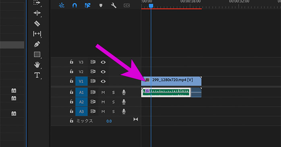Select the Track Select Forward tool
The image size is (281, 147).
click(37, 2)
